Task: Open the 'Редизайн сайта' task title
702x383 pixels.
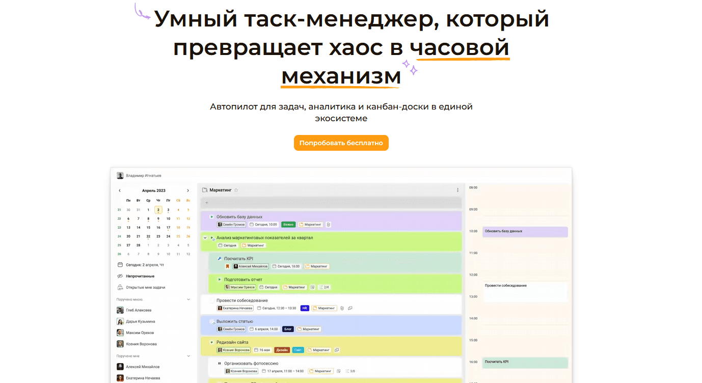Action: [x=232, y=342]
